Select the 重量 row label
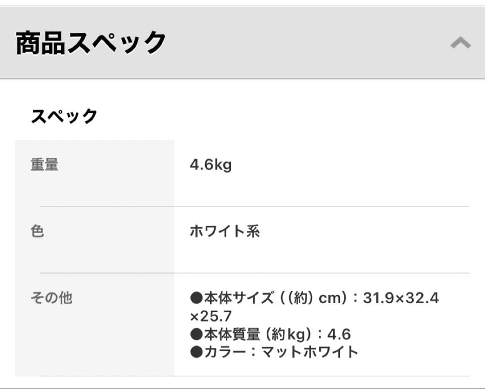The image size is (485, 389). pos(44,165)
